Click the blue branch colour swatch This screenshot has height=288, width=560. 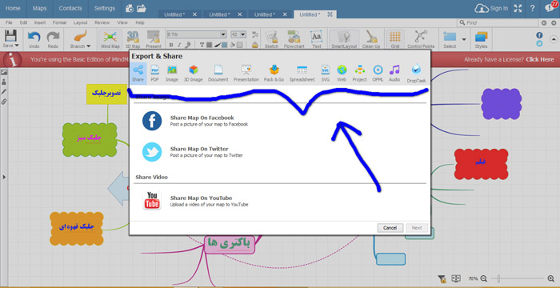[x=224, y=45]
